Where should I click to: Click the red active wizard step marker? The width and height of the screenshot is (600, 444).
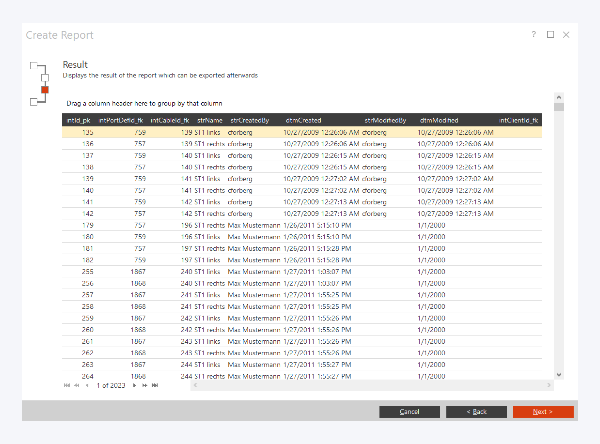click(x=45, y=90)
